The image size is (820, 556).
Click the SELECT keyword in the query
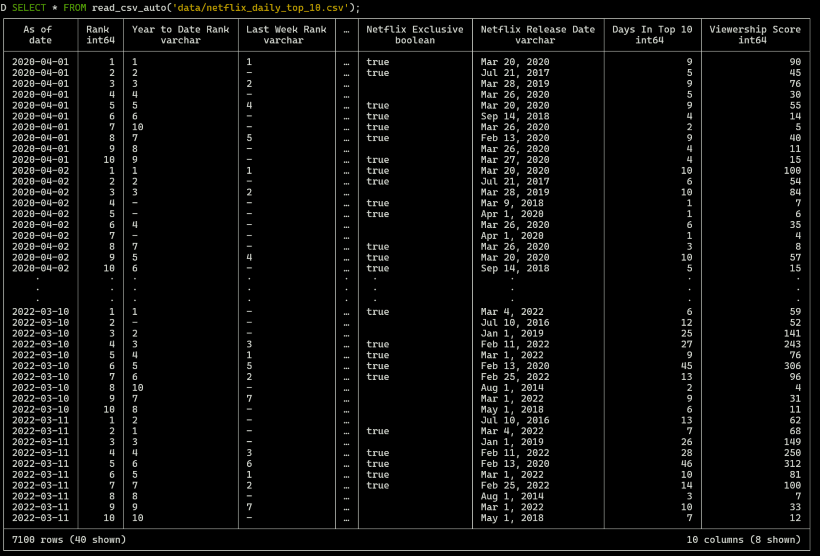point(29,8)
